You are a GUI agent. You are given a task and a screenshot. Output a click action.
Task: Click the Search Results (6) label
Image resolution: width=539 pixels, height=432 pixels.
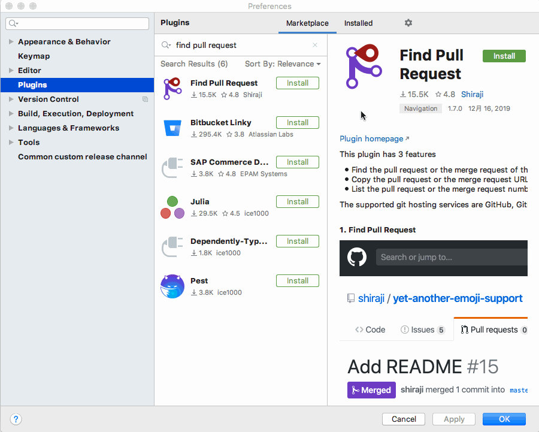click(194, 64)
